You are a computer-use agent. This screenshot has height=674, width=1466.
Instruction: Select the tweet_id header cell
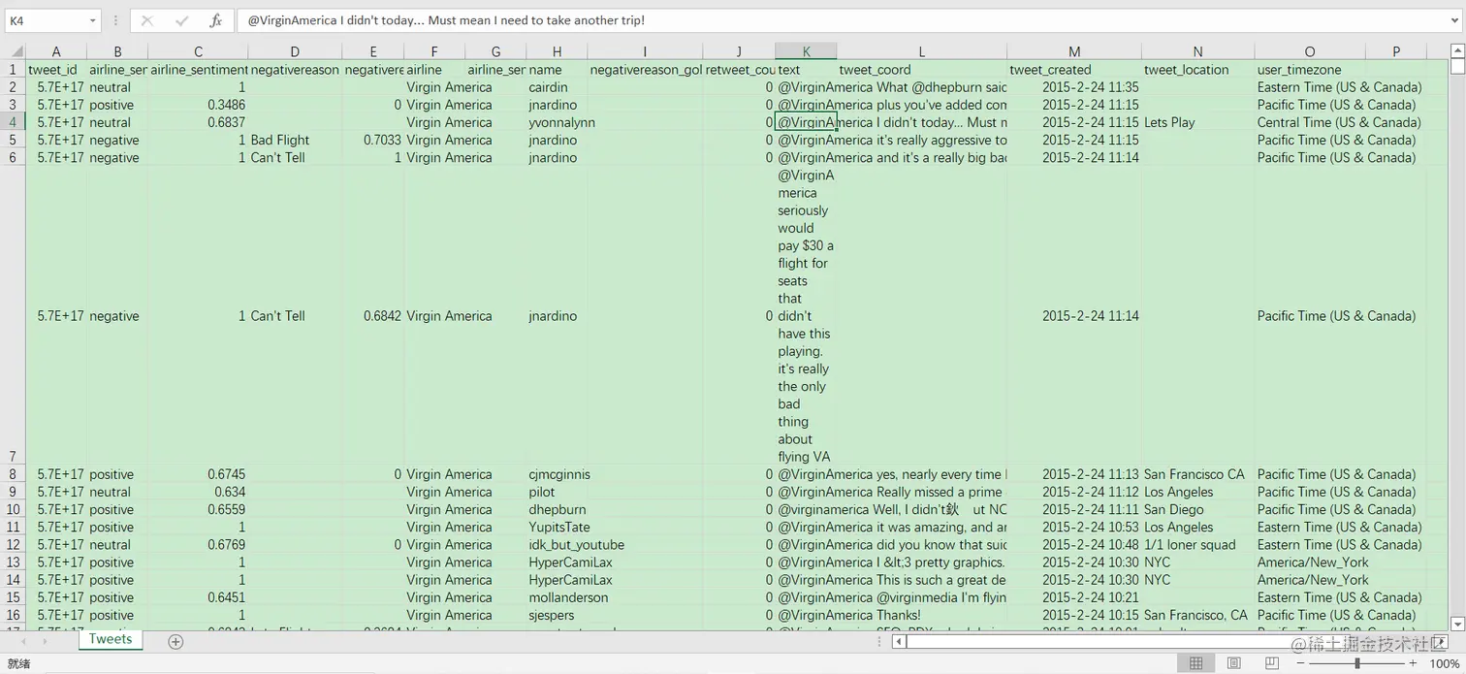(x=56, y=70)
